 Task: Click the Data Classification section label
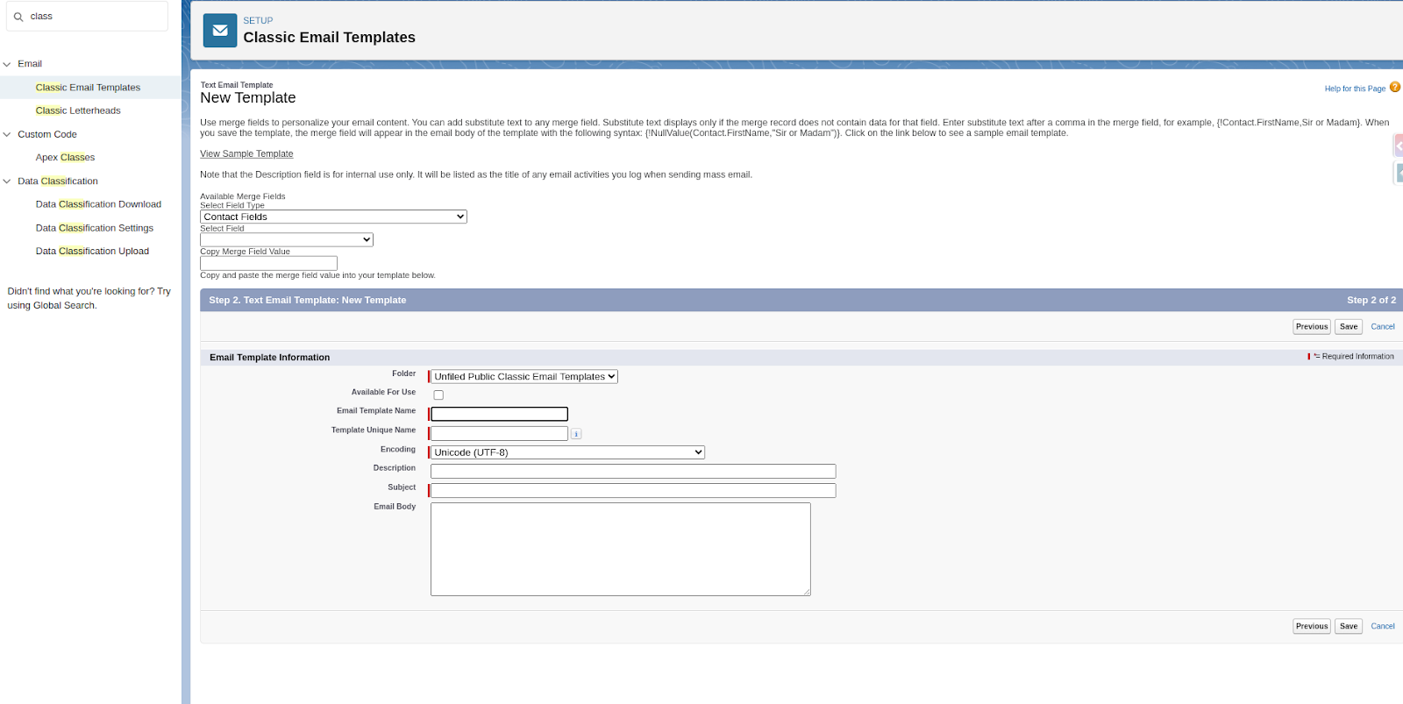(x=58, y=181)
